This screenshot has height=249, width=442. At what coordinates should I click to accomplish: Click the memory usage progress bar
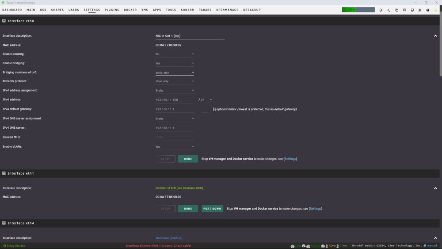(x=358, y=10)
